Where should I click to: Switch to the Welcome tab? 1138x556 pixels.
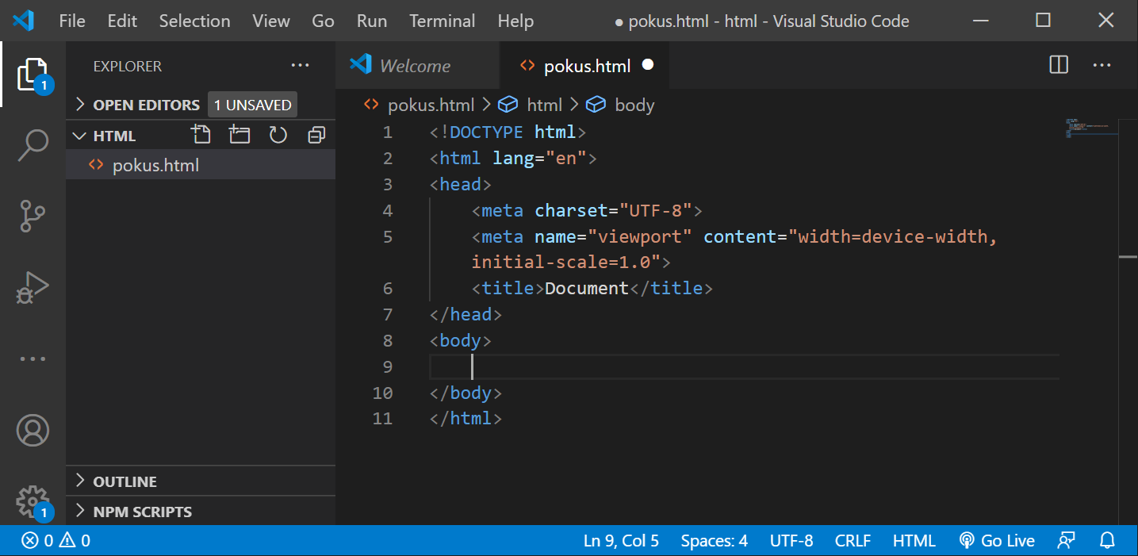pos(418,66)
